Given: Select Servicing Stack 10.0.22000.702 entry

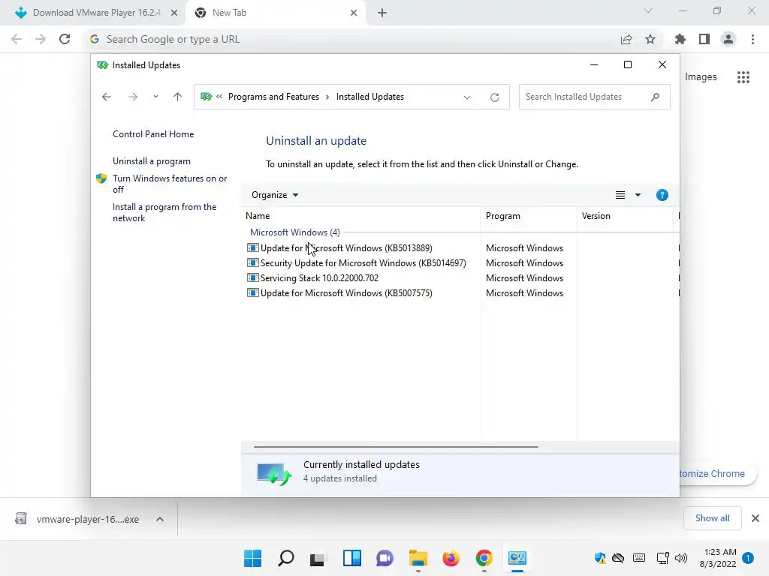Looking at the screenshot, I should (319, 278).
